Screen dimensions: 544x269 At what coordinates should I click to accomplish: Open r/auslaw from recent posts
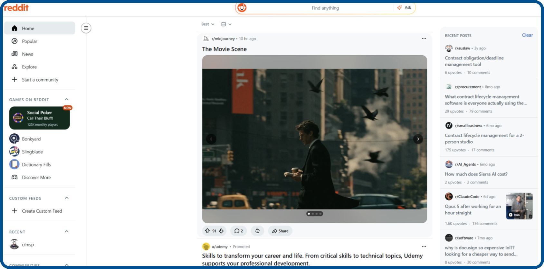tap(463, 48)
